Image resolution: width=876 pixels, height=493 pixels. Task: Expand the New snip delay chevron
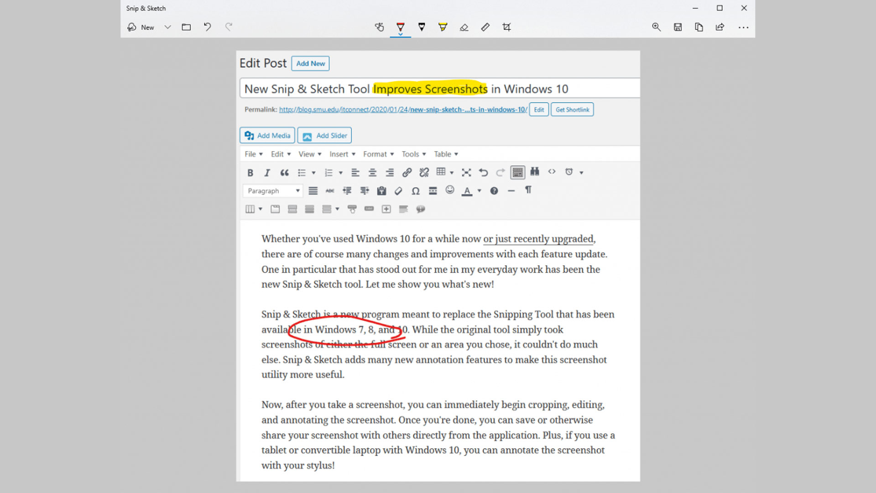(x=167, y=27)
